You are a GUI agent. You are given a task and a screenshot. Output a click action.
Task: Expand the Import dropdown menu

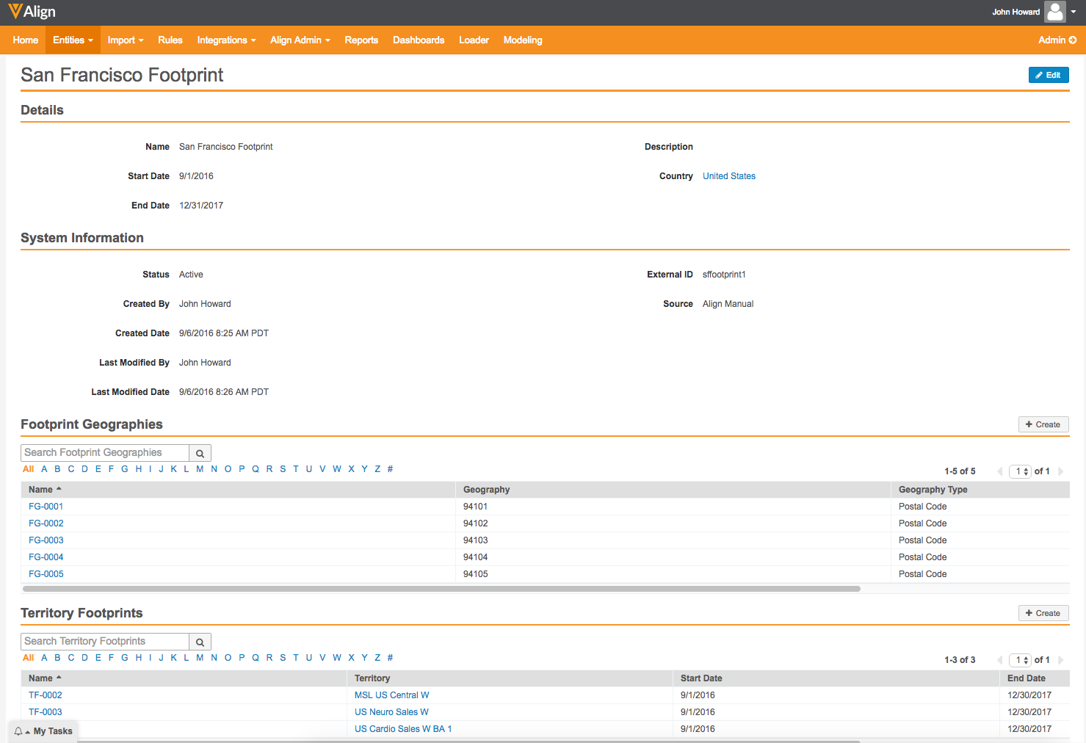[125, 40]
